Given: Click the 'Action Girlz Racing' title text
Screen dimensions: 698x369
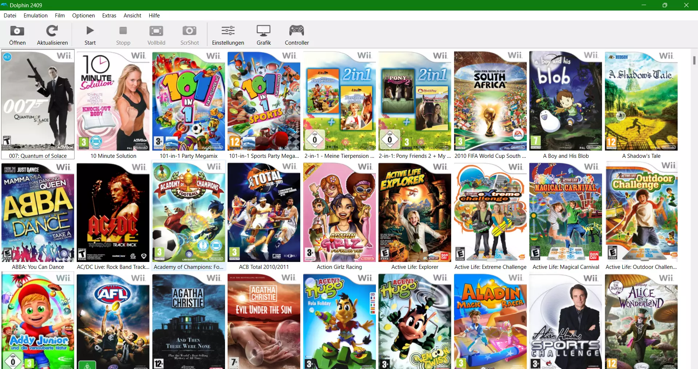Looking at the screenshot, I should (x=339, y=267).
